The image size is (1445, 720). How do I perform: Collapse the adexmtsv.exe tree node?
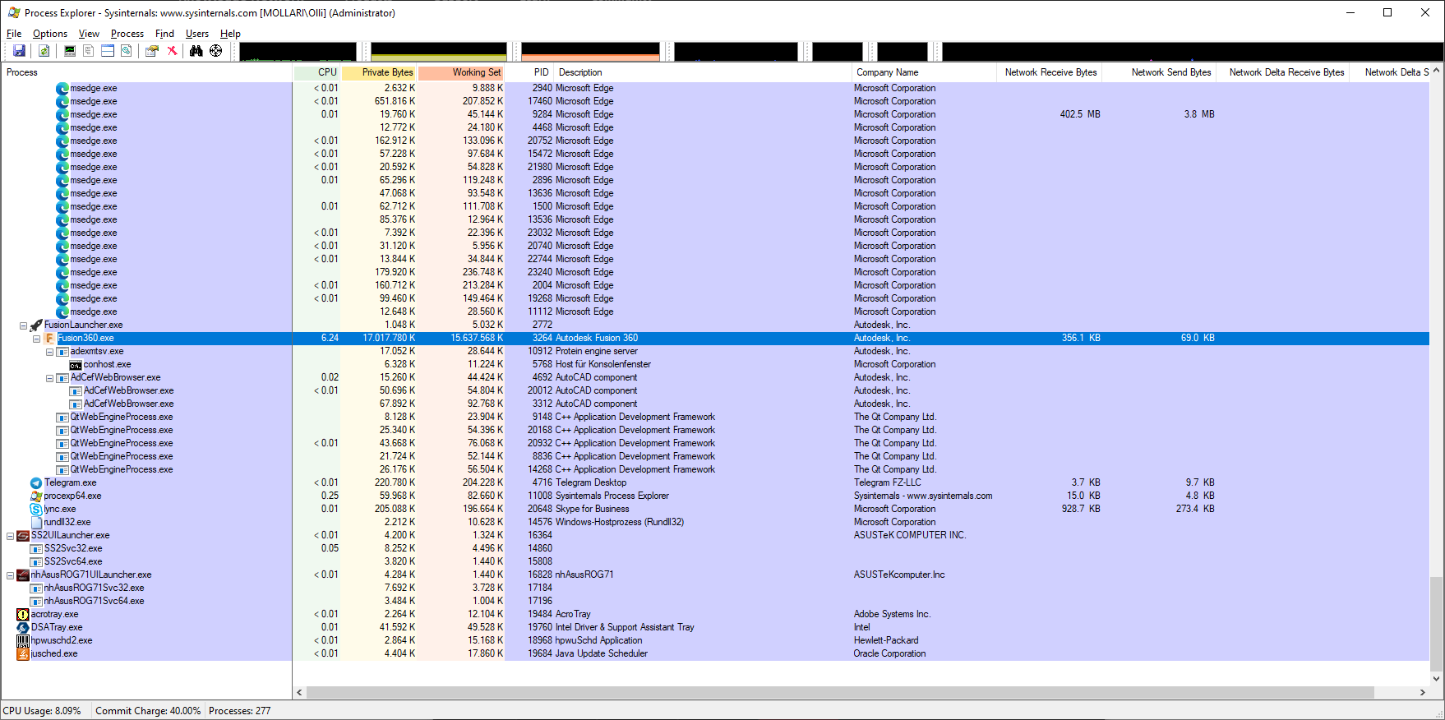pyautogui.click(x=49, y=352)
